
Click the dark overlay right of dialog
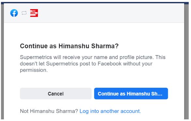click(186, 61)
